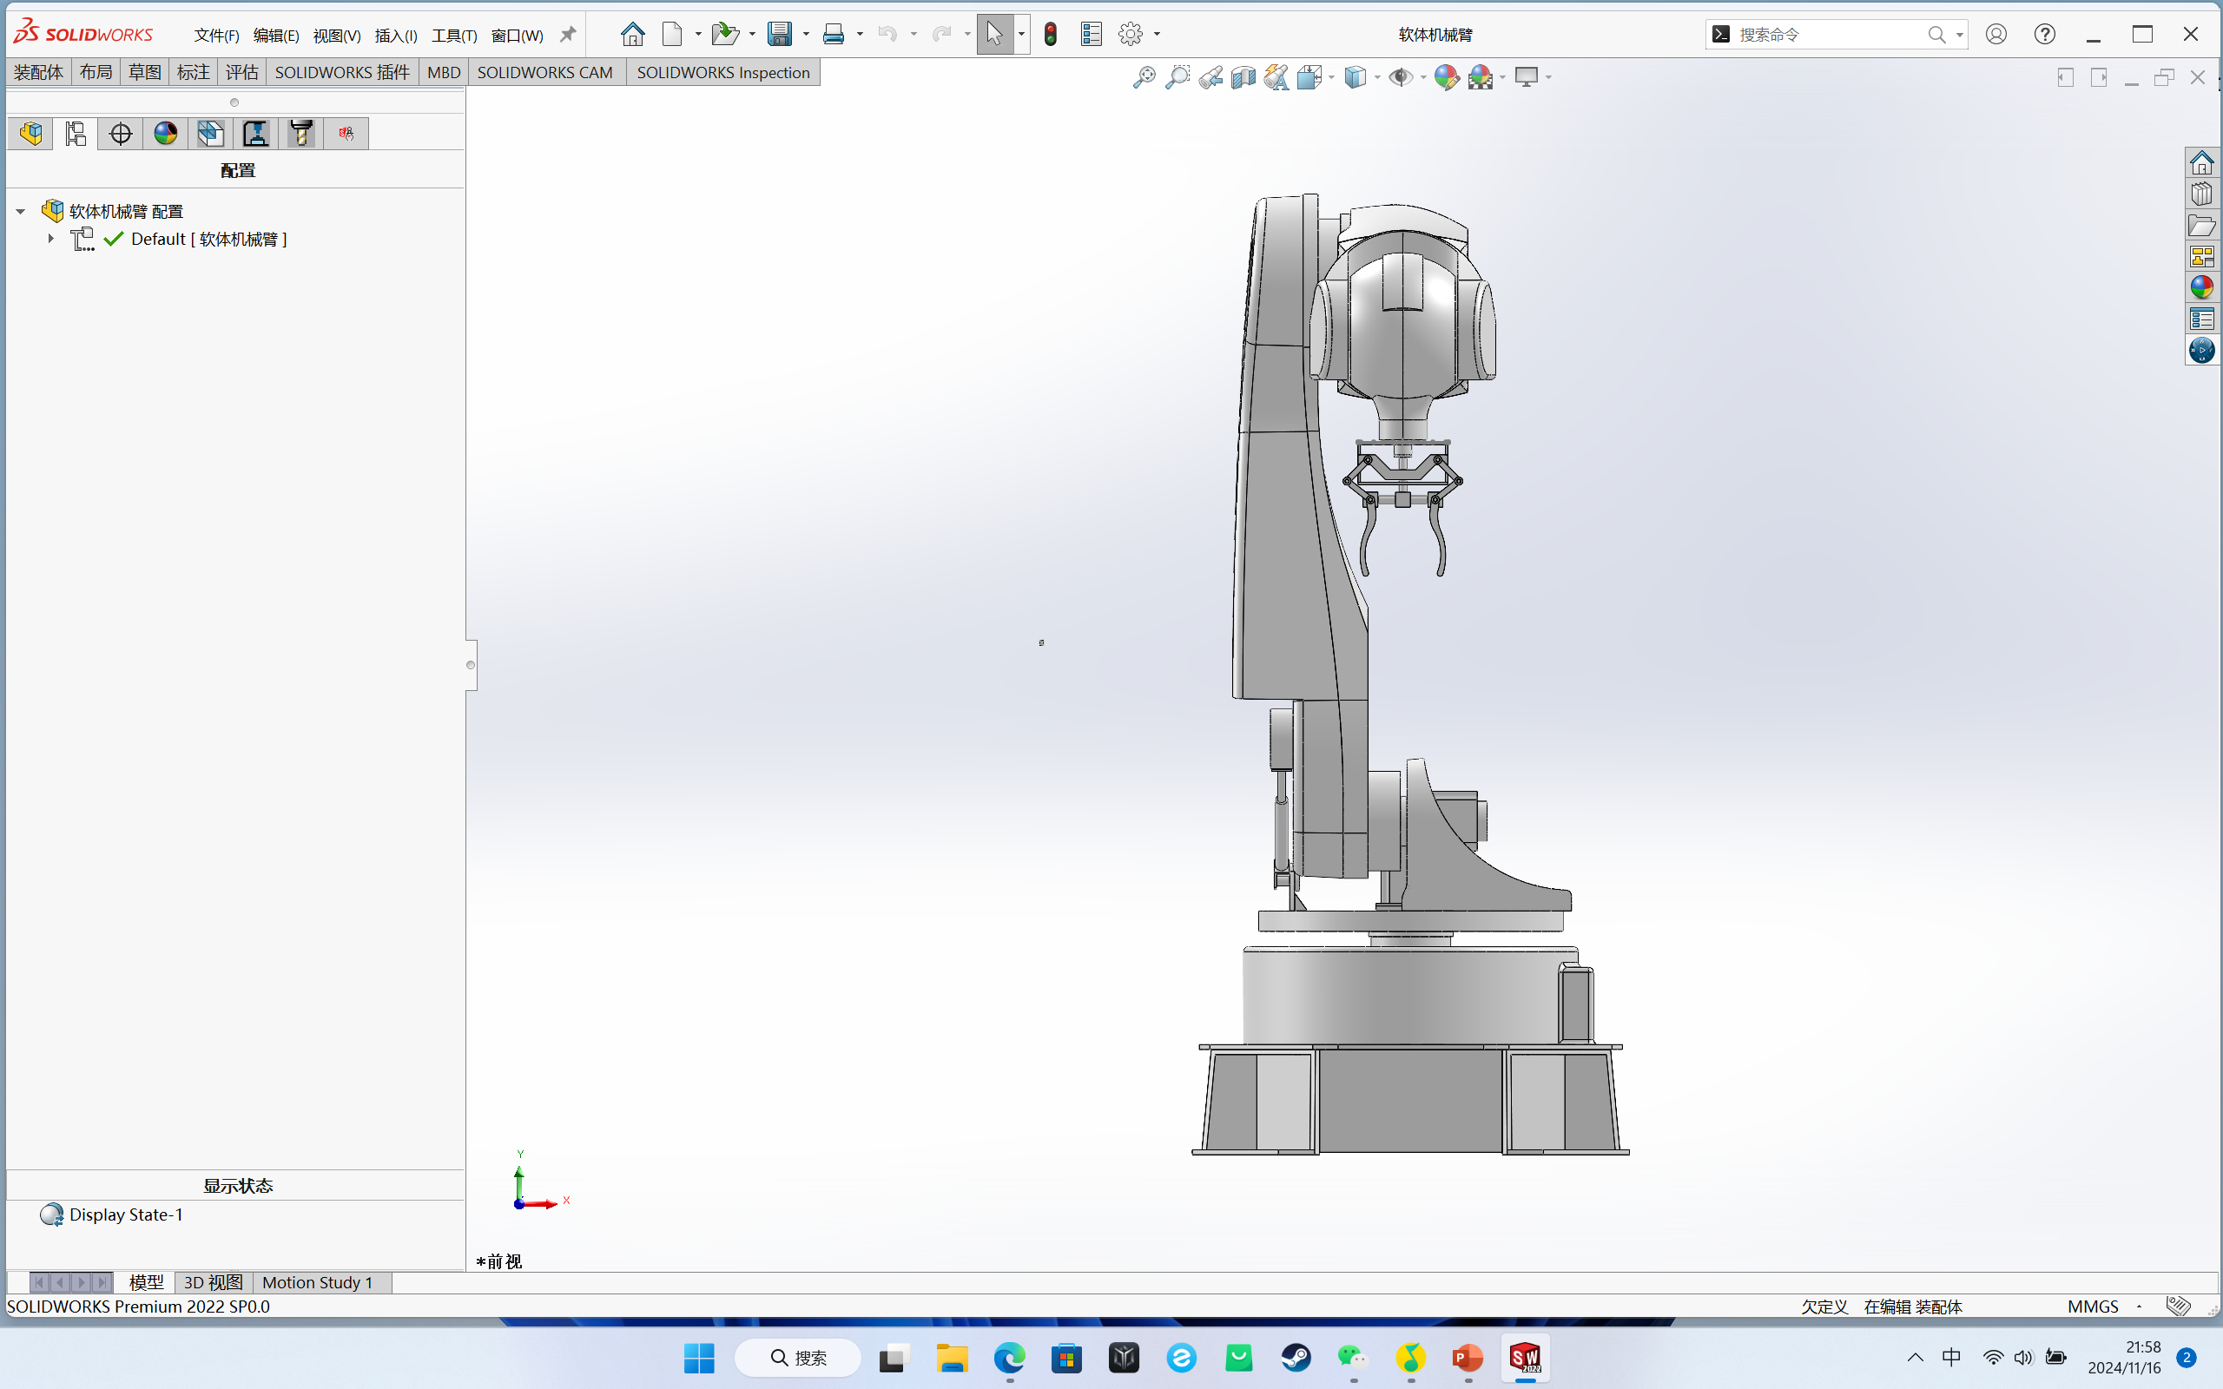Click Zoom to Fit icon
This screenshot has height=1389, width=2223.
(1144, 77)
